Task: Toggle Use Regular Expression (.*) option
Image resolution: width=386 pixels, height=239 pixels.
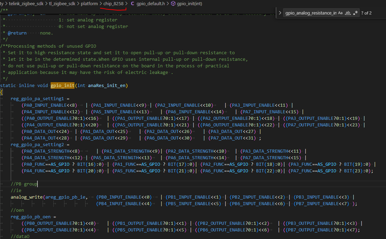Action: pyautogui.click(x=355, y=13)
